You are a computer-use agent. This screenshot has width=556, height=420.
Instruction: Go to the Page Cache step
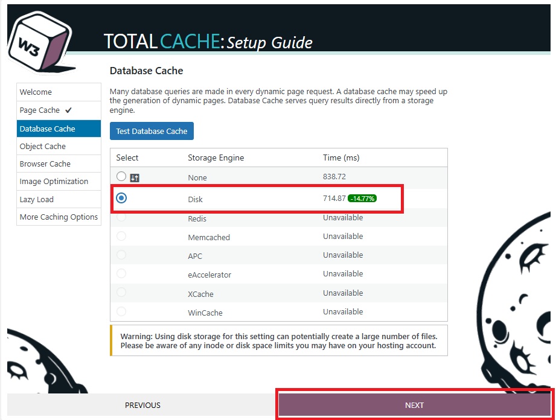tap(59, 110)
